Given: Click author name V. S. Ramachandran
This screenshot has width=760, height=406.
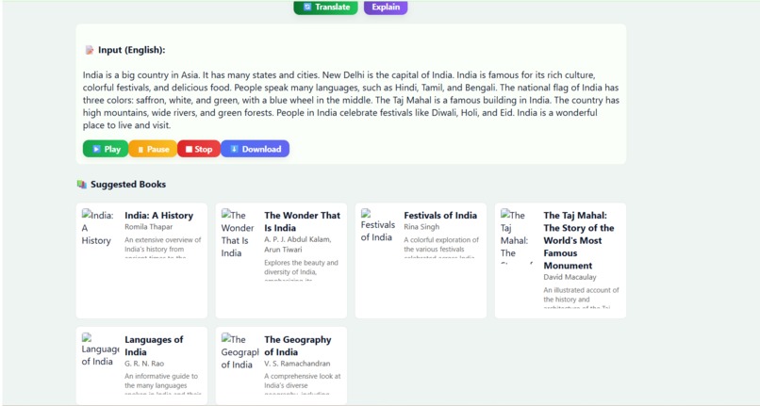Looking at the screenshot, I should [297, 364].
